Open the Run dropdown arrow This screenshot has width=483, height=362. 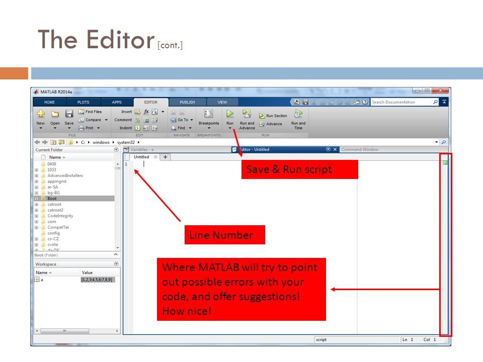click(x=230, y=128)
